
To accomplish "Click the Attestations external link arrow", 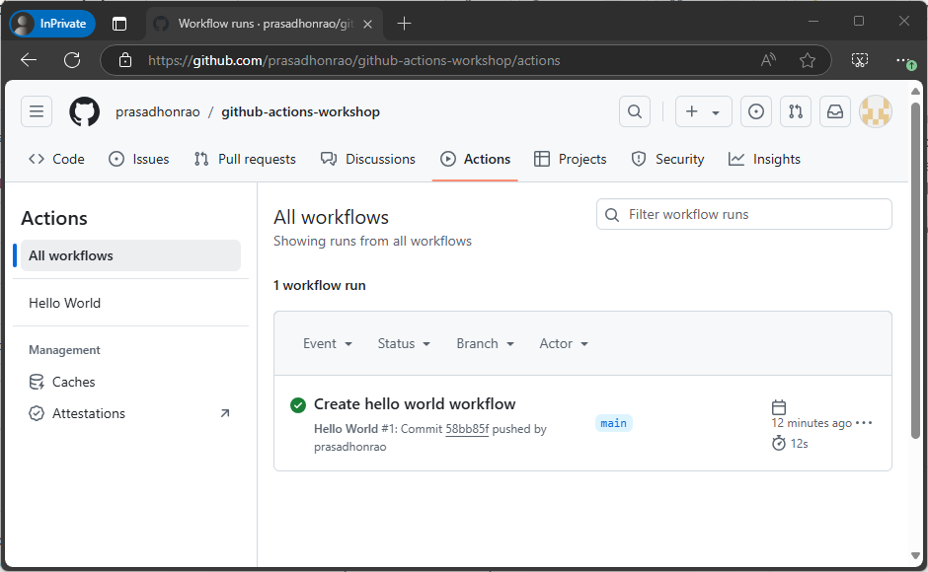I will (x=225, y=413).
